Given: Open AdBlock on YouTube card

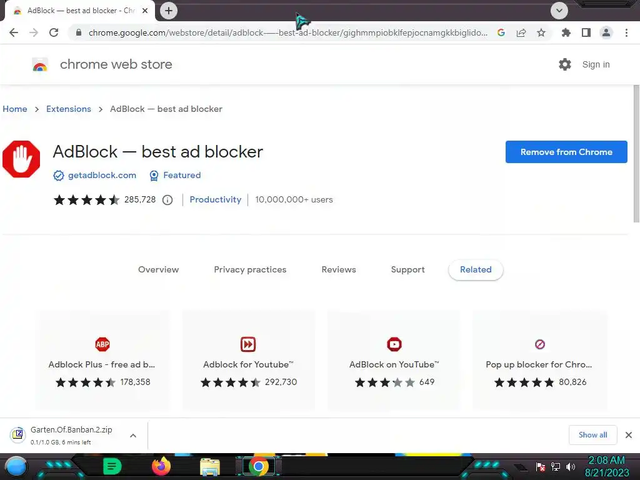Looking at the screenshot, I should pos(394,361).
